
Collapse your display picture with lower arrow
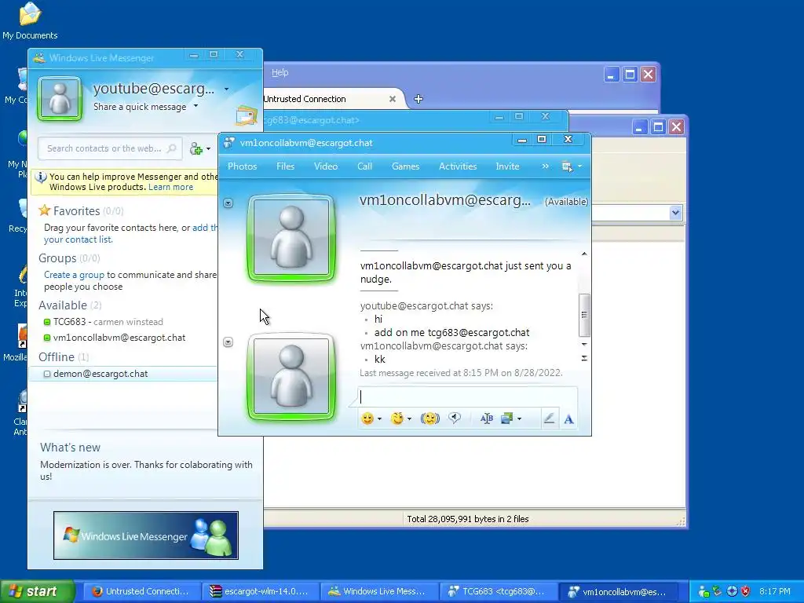[228, 342]
